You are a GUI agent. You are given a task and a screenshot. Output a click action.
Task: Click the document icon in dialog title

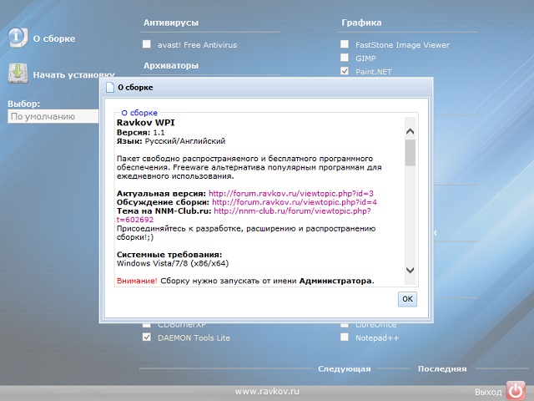(x=109, y=87)
